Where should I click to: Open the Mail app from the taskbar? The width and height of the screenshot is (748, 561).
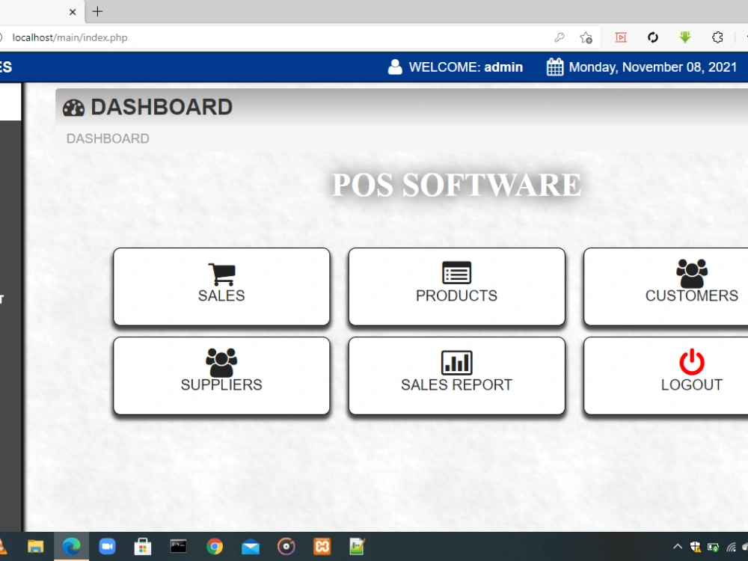[251, 548]
